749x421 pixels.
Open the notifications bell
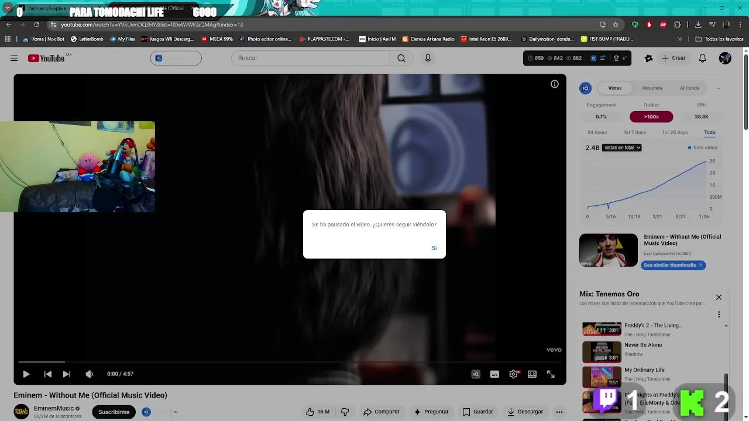[703, 58]
